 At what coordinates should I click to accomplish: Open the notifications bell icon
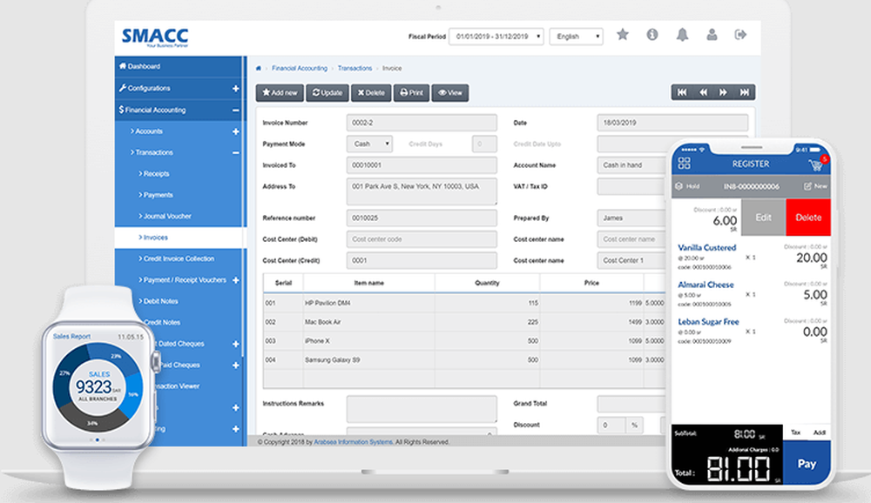[682, 35]
